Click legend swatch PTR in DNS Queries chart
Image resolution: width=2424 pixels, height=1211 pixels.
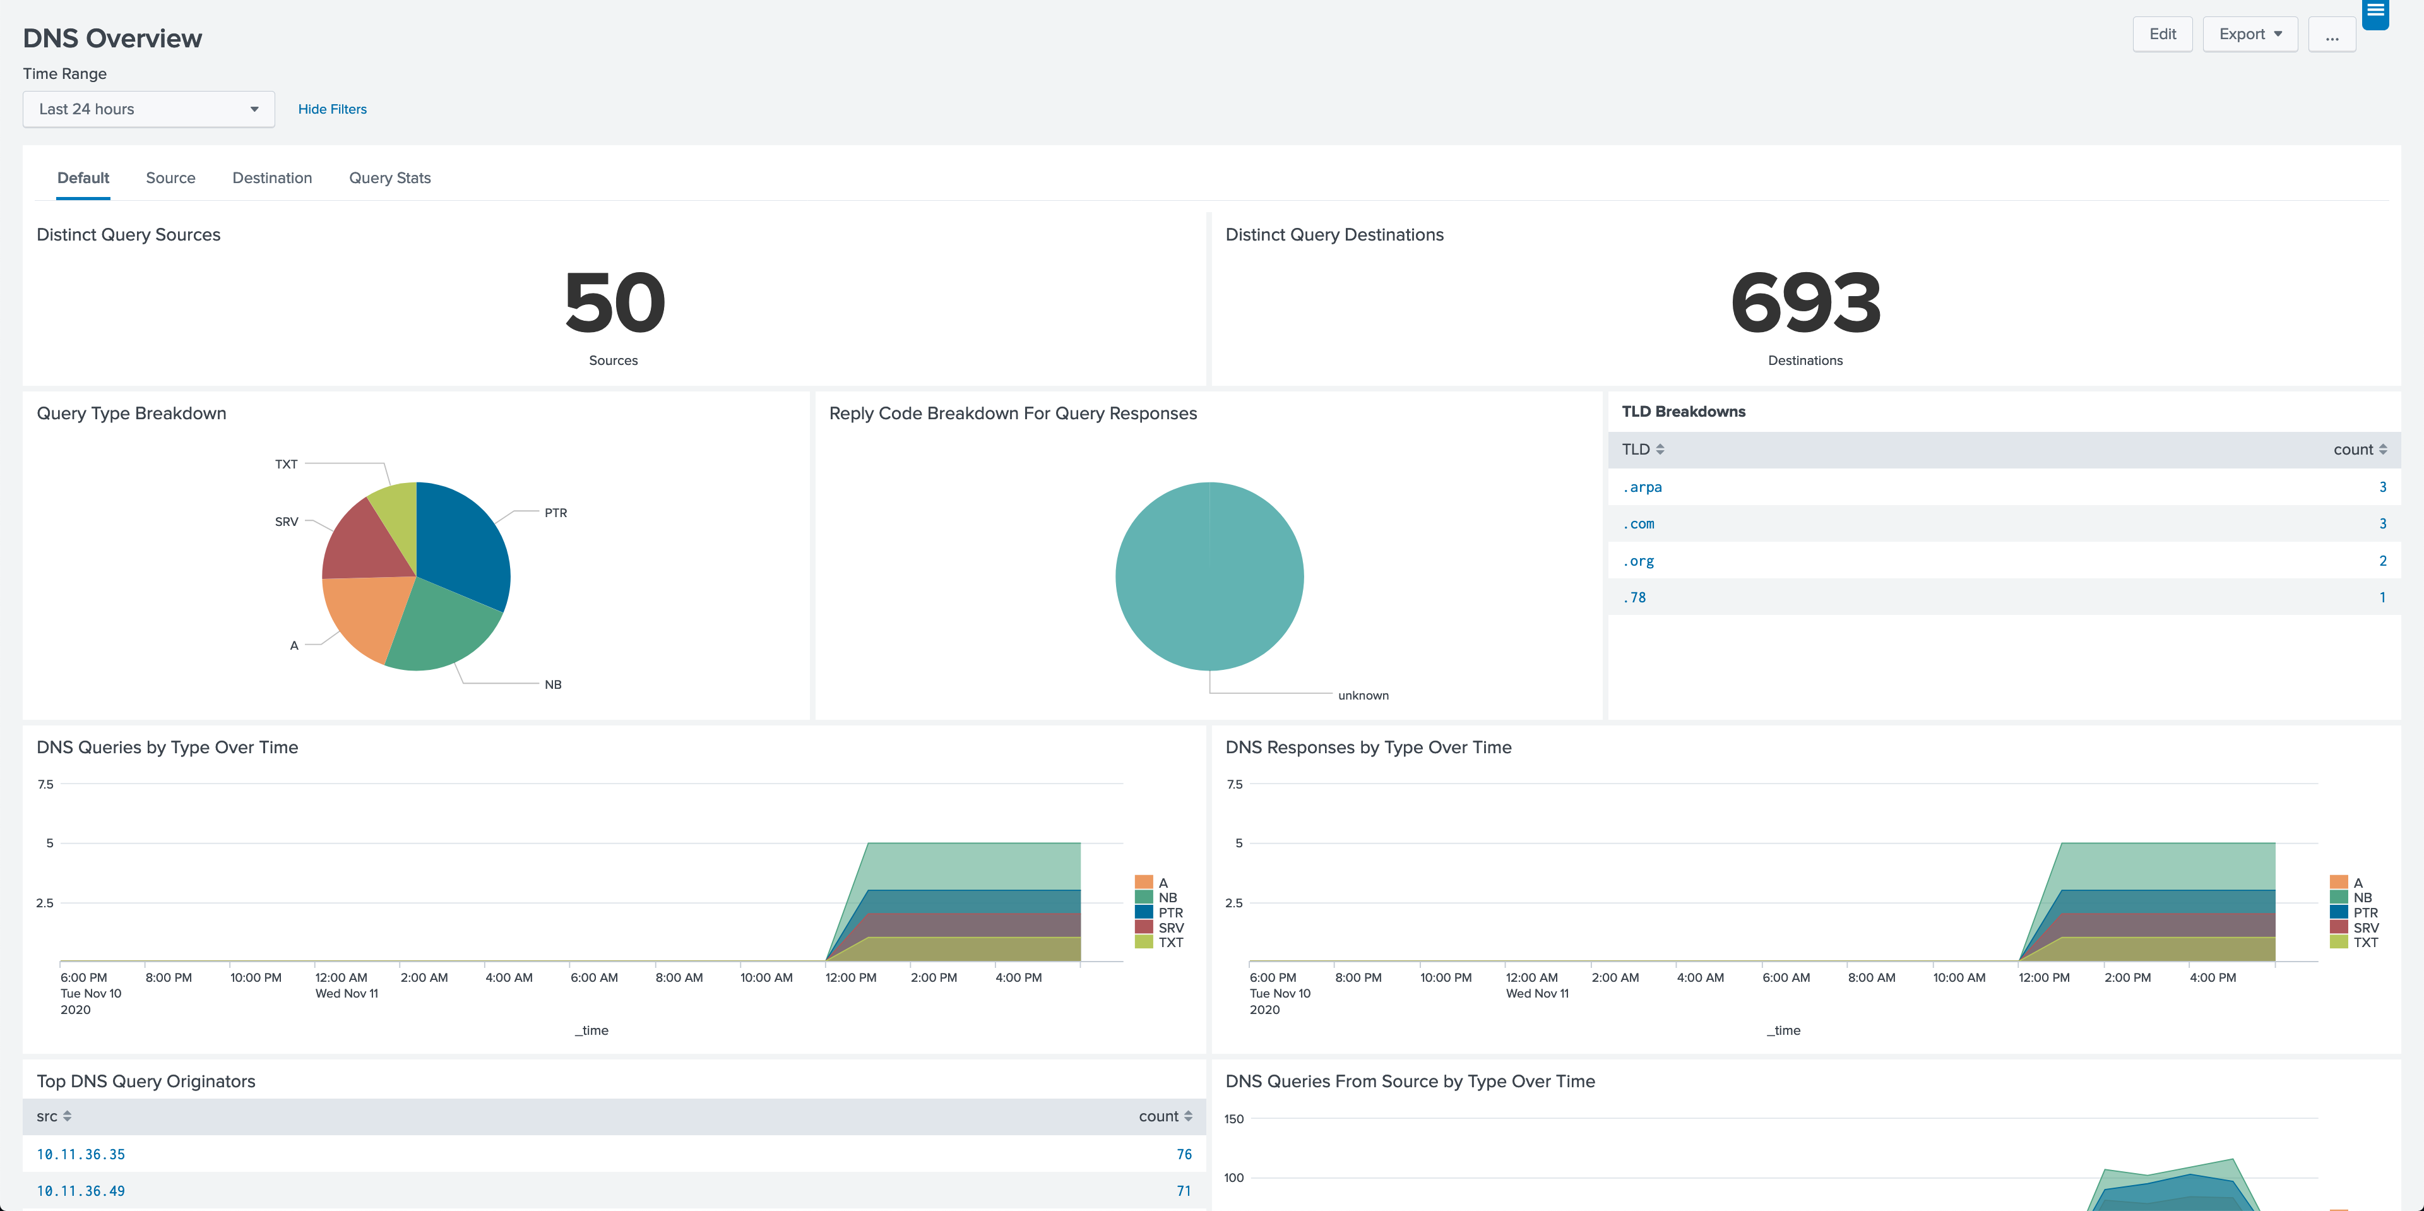tap(1143, 913)
